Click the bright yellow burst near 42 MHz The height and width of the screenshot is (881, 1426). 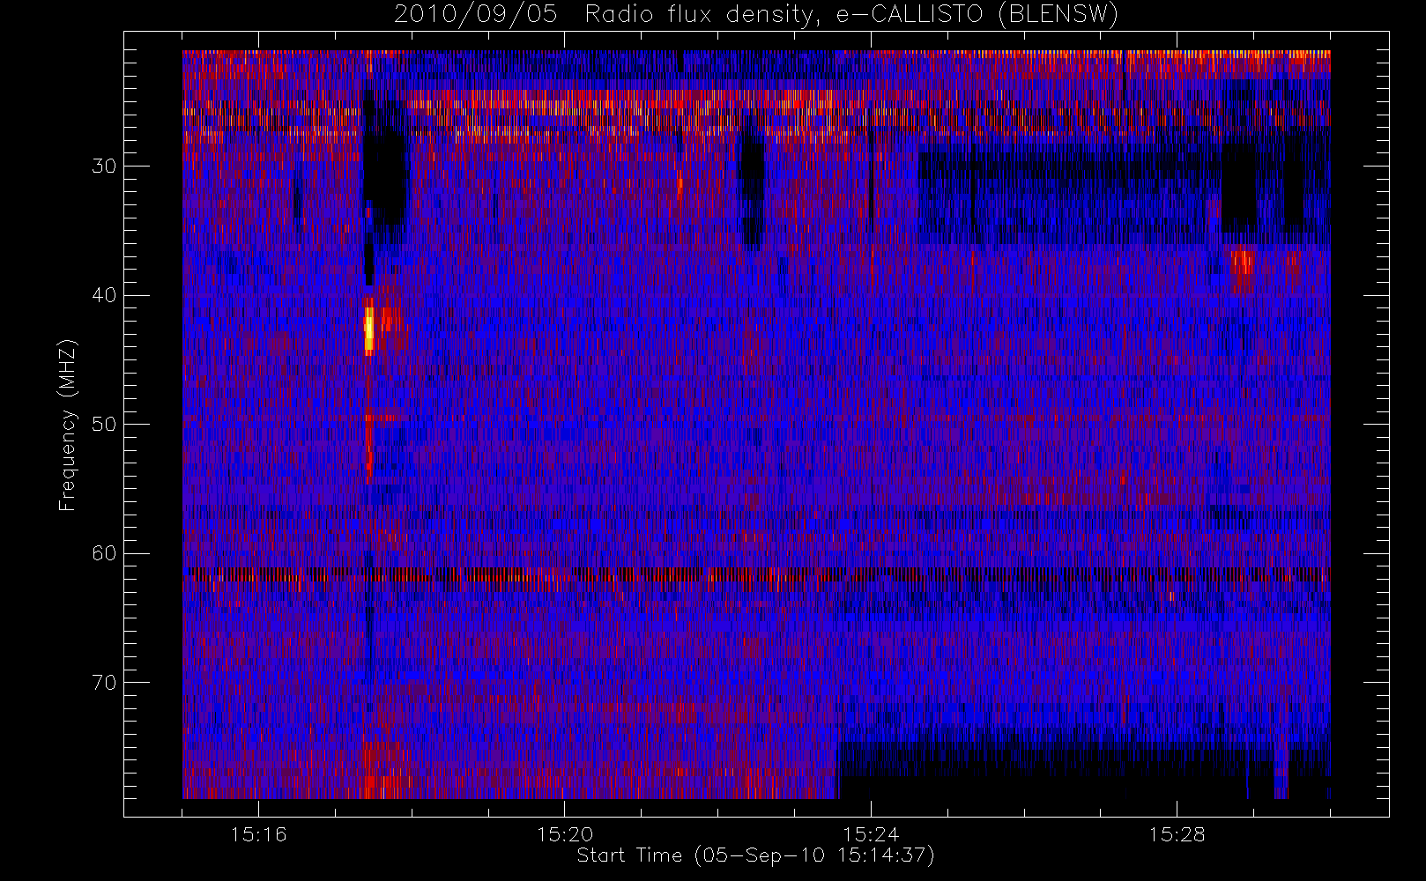tap(369, 328)
